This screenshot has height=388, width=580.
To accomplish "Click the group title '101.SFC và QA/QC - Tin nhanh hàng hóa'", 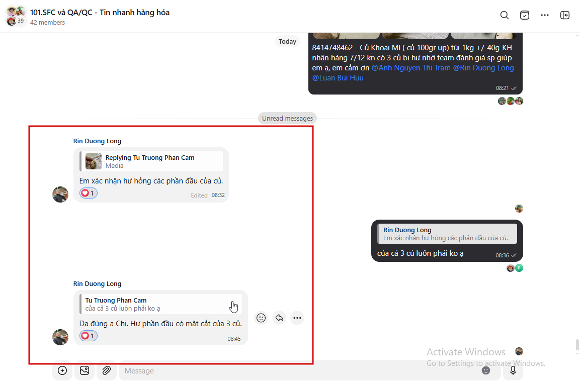I will [100, 13].
